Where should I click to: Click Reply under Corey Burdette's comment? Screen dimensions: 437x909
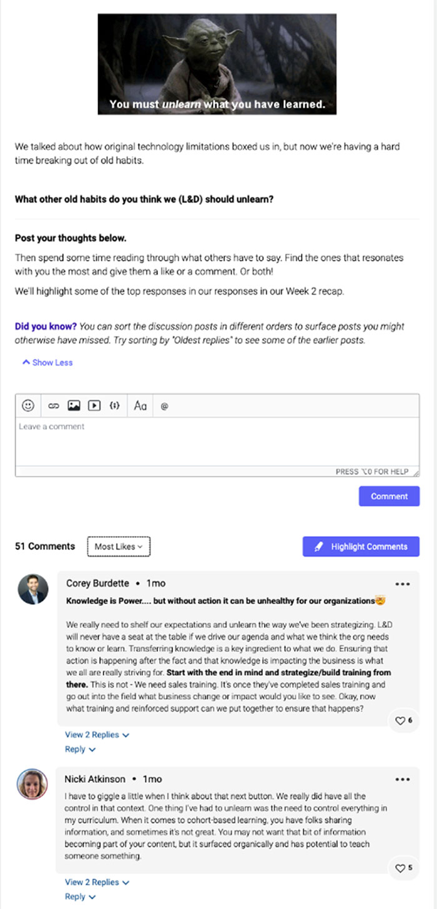[80, 749]
